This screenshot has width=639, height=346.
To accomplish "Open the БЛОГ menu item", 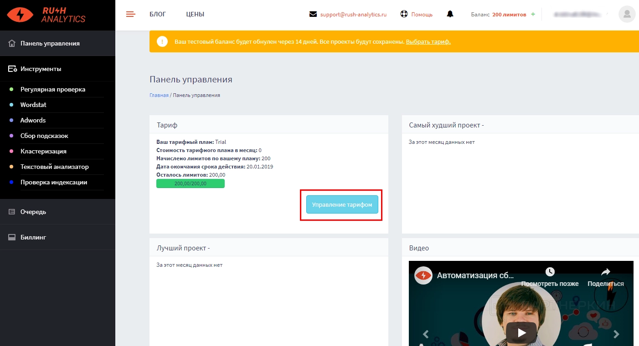I will 158,14.
